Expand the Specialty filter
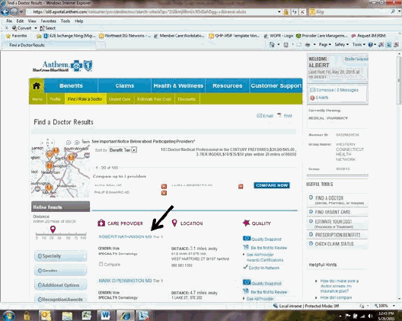 (60, 256)
